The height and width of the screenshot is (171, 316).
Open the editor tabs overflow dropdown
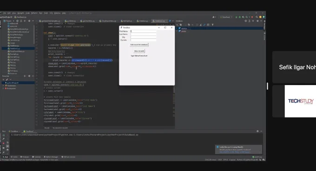coord(173,21)
